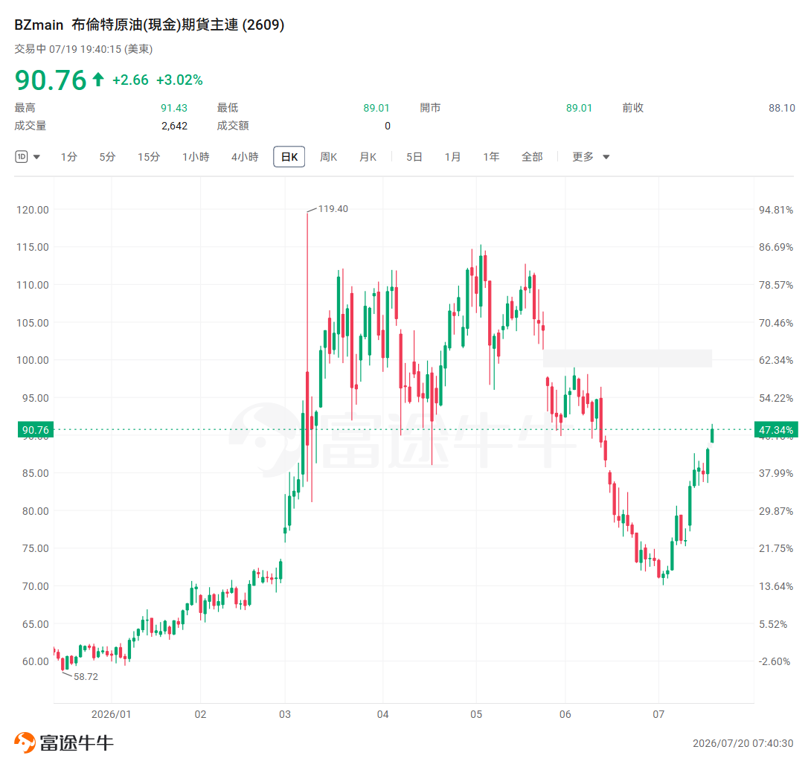Viewport: 808px width, 767px height.
Task: Open the 1D interval selector icon
Action: tap(21, 156)
